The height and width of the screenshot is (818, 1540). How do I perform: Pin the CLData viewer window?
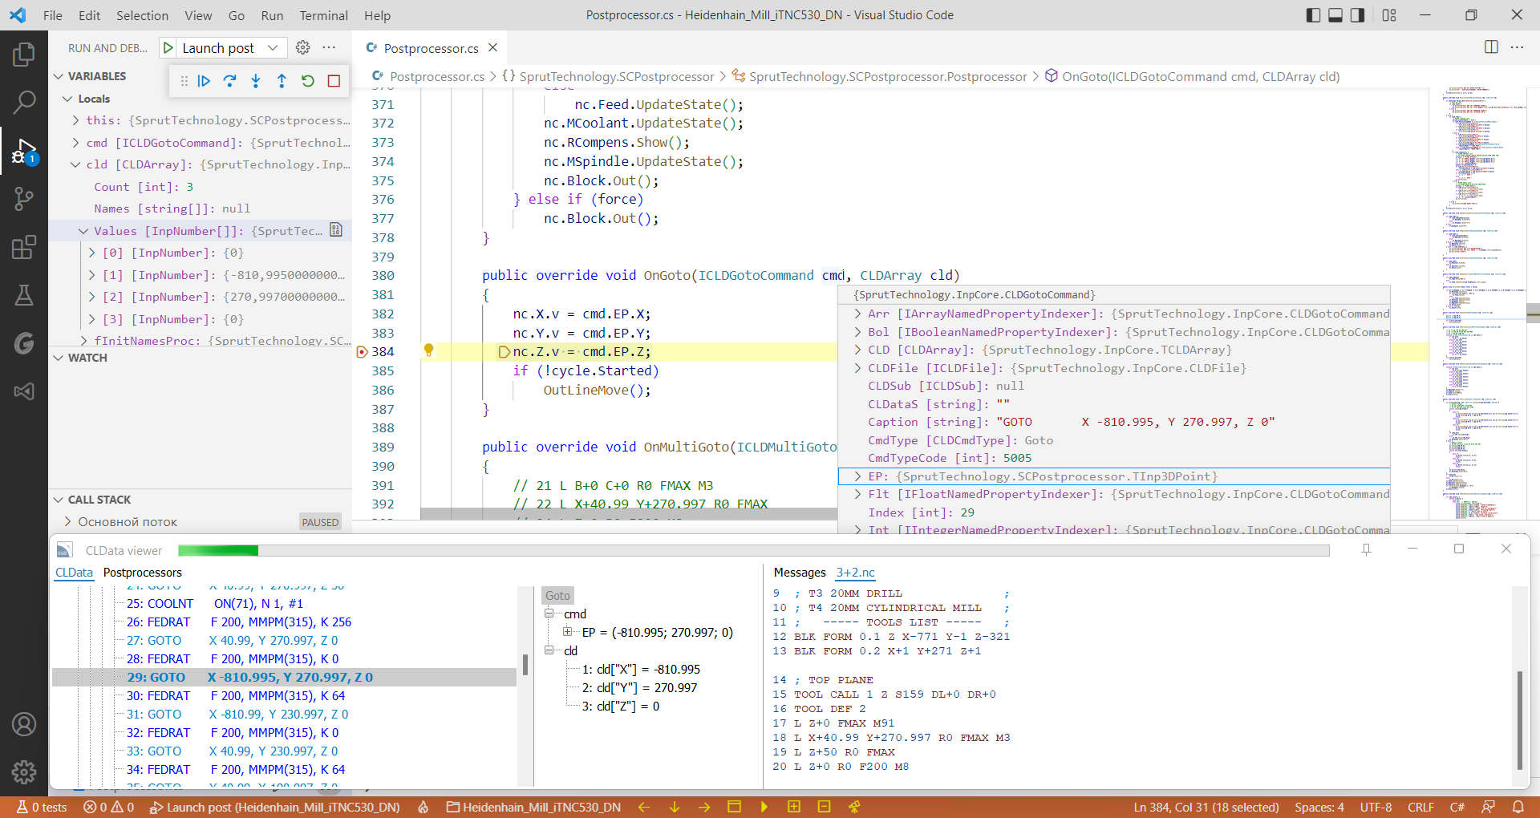[x=1367, y=549]
